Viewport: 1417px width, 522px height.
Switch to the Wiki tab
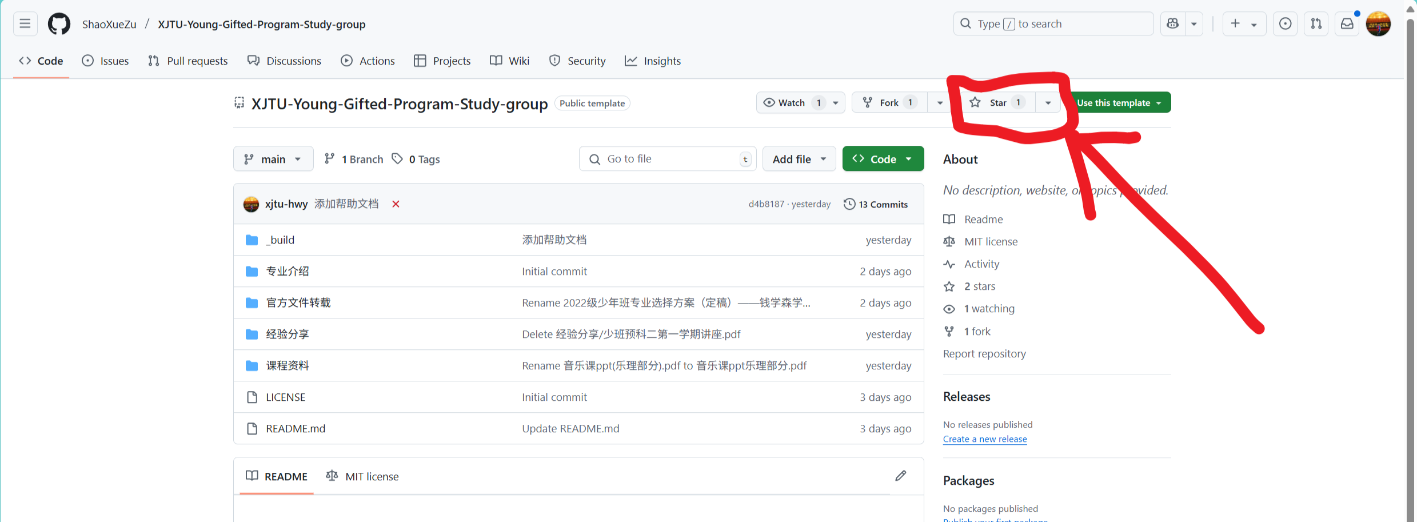(510, 61)
